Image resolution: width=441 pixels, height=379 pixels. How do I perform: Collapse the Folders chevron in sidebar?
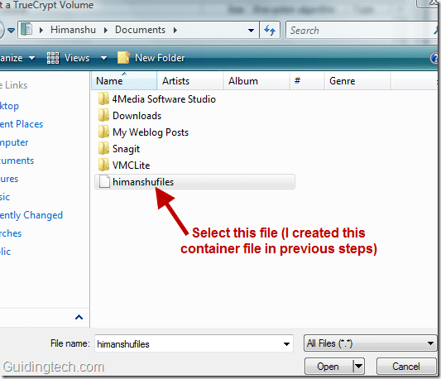point(79,318)
